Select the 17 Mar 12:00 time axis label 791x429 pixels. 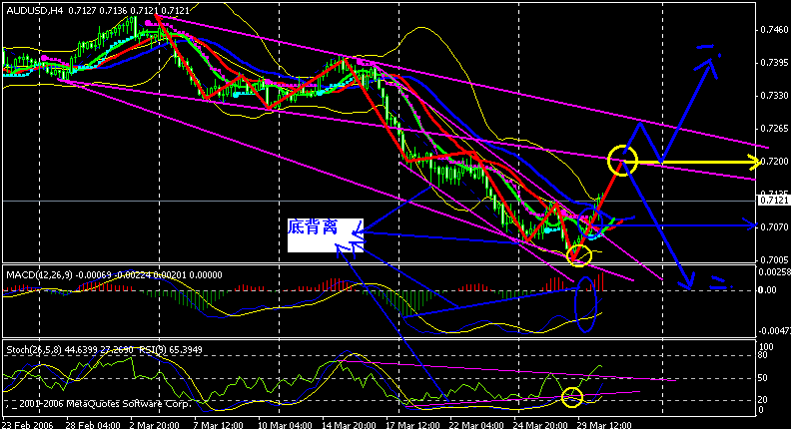tap(411, 424)
